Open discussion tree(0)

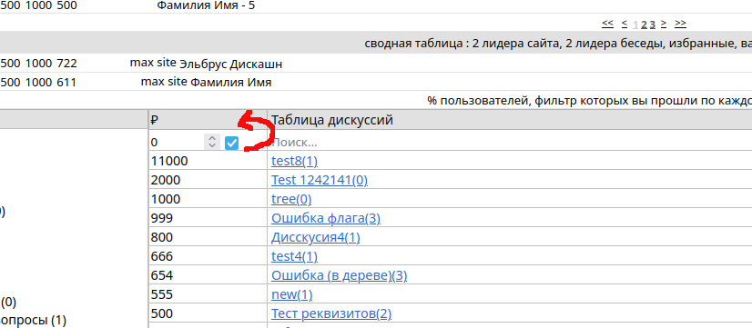pyautogui.click(x=291, y=199)
